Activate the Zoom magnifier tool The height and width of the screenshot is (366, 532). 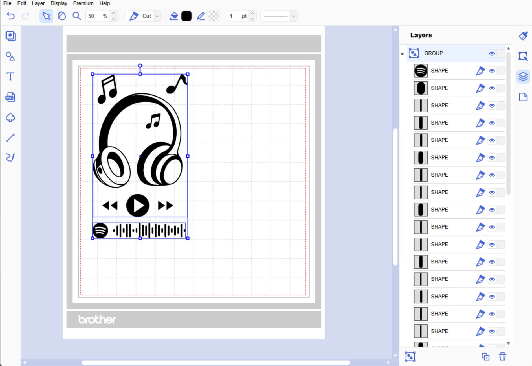[77, 16]
